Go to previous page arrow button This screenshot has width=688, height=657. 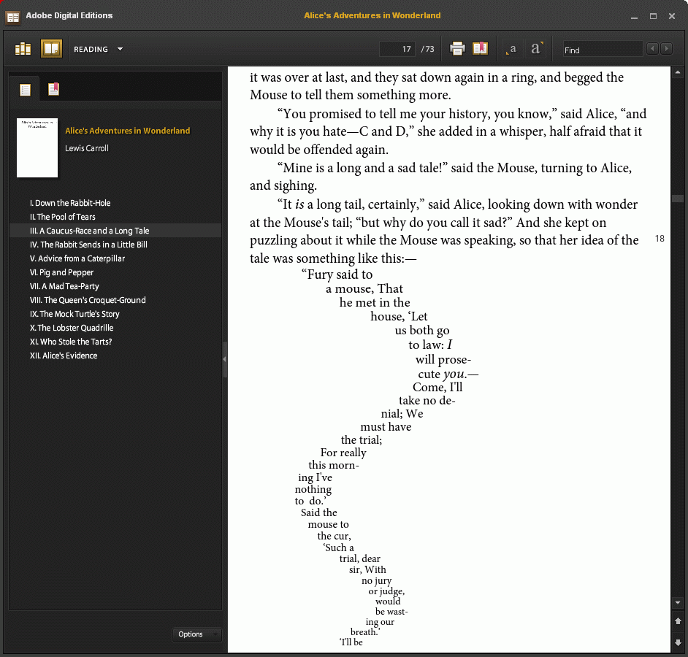(678, 621)
